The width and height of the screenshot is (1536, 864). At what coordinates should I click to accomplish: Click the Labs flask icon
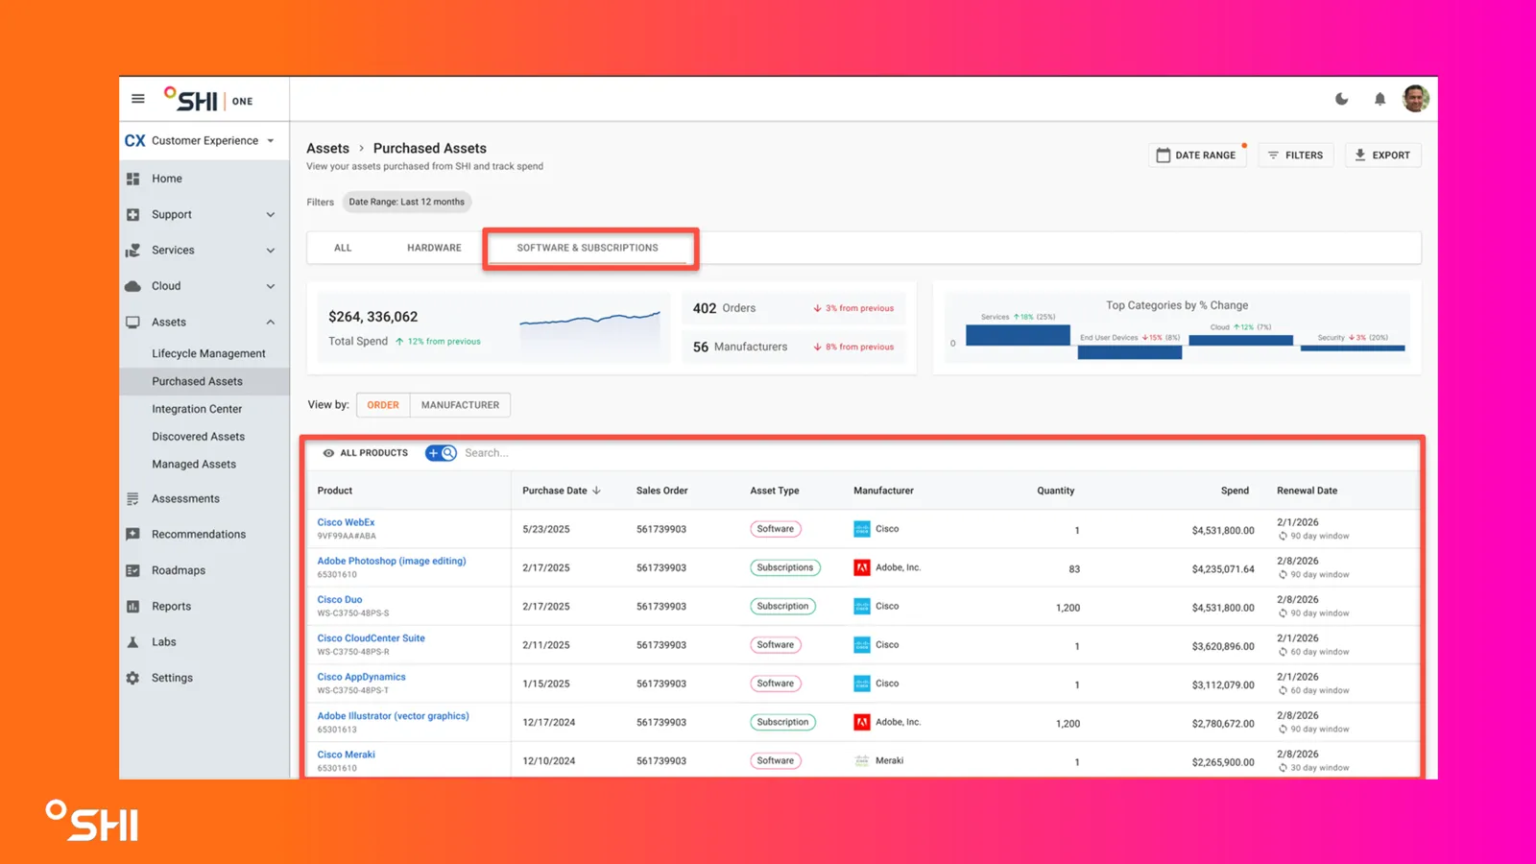tap(133, 642)
